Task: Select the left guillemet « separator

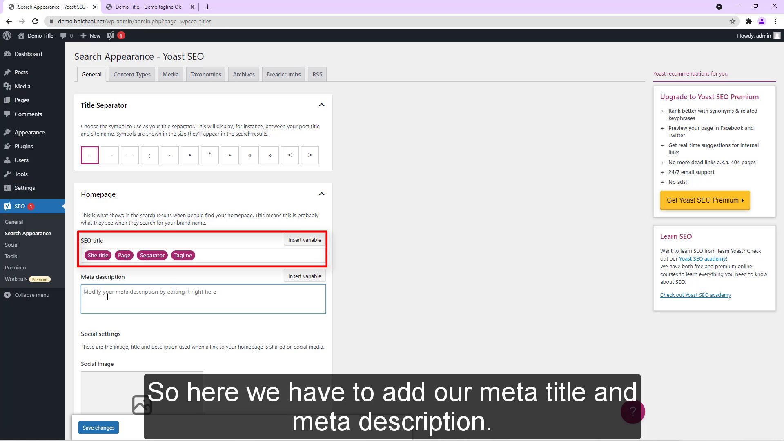Action: click(x=250, y=155)
